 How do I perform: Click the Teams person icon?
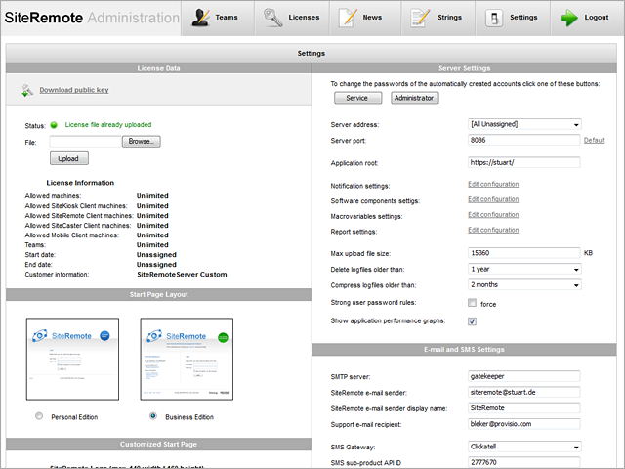(x=200, y=18)
